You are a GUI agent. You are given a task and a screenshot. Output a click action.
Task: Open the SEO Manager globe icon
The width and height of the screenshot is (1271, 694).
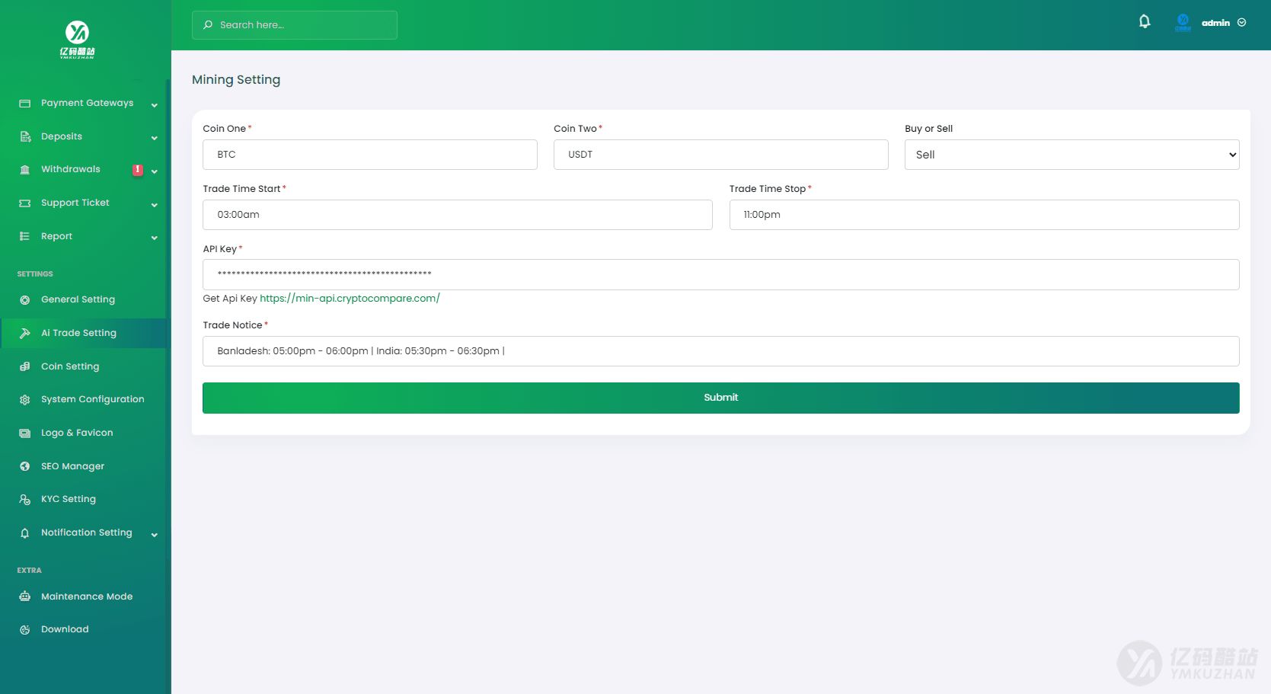25,465
